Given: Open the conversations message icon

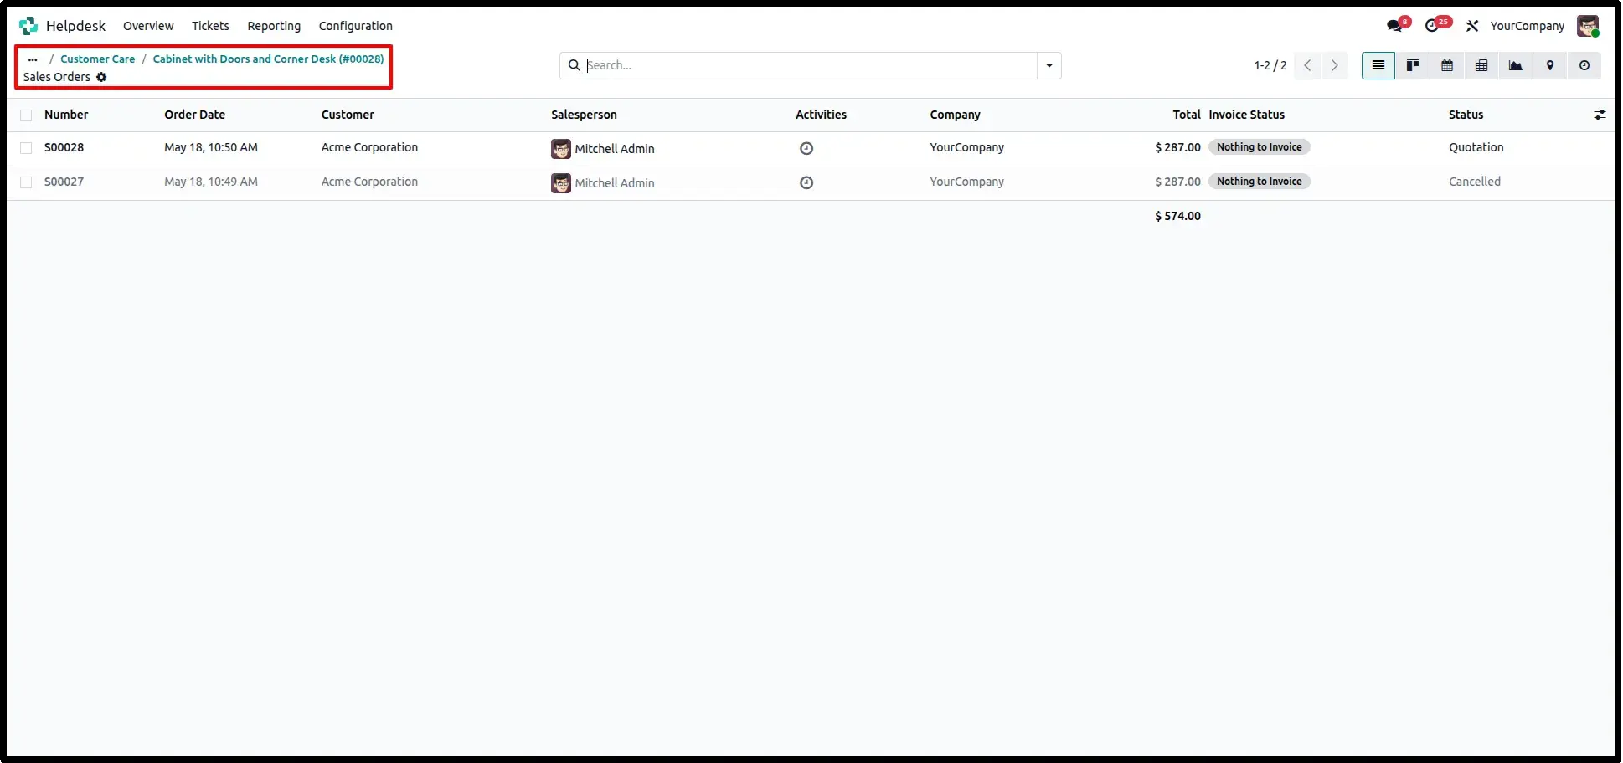Looking at the screenshot, I should click(1394, 26).
